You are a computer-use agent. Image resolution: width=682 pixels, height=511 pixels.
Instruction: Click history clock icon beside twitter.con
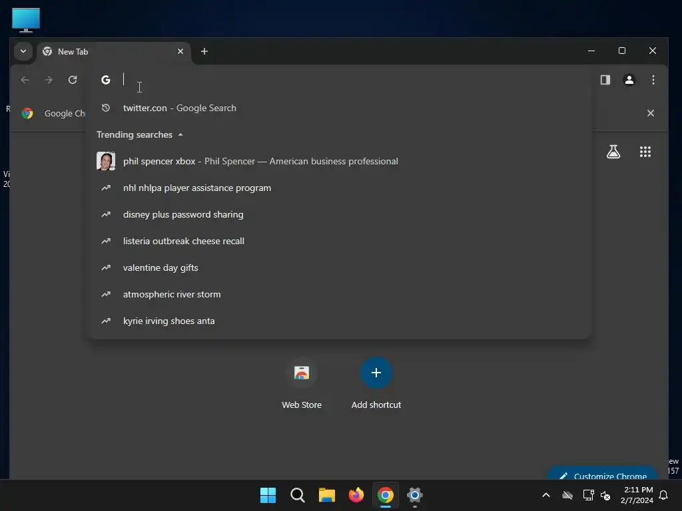click(x=106, y=108)
